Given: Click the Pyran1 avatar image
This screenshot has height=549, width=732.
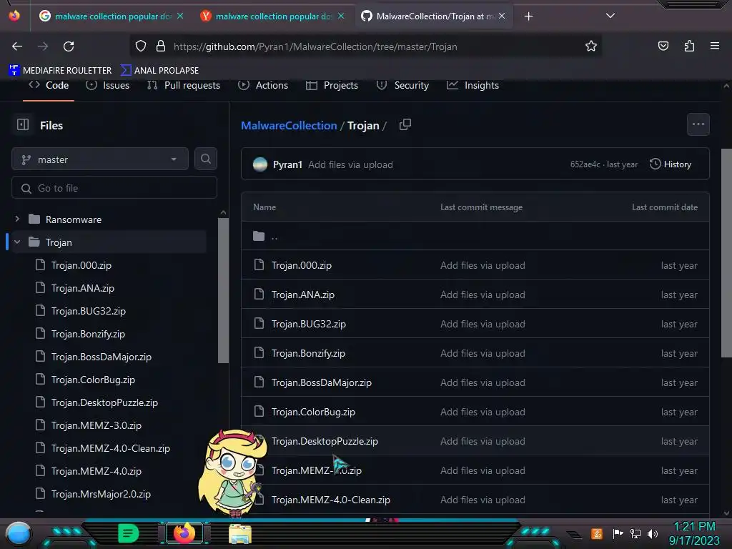Looking at the screenshot, I should point(260,164).
